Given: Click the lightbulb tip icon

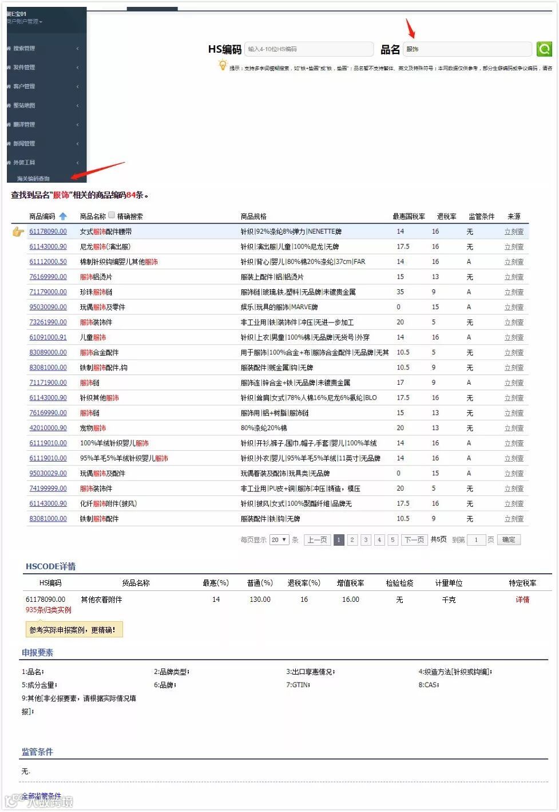Looking at the screenshot, I should 223,66.
